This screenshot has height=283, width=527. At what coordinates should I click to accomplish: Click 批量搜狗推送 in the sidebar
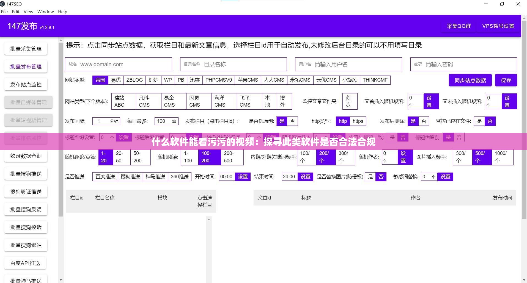[26, 173]
